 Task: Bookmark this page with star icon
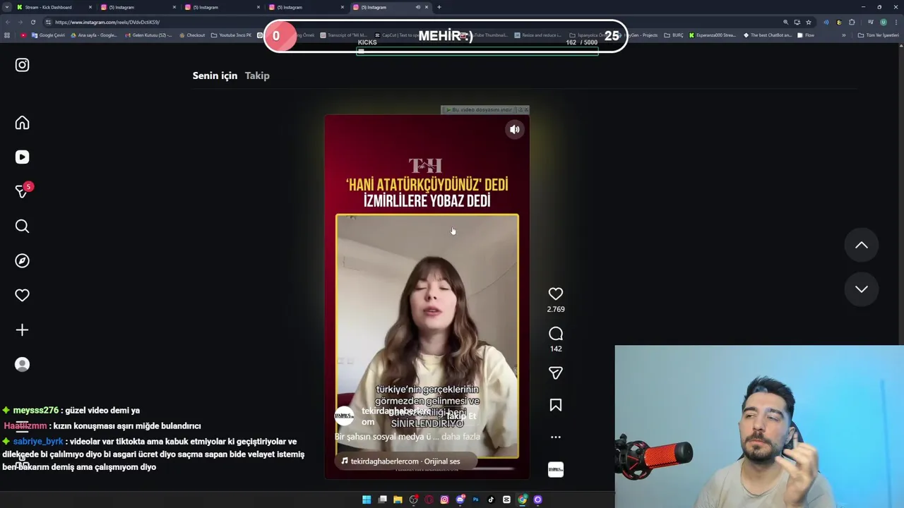809,22
